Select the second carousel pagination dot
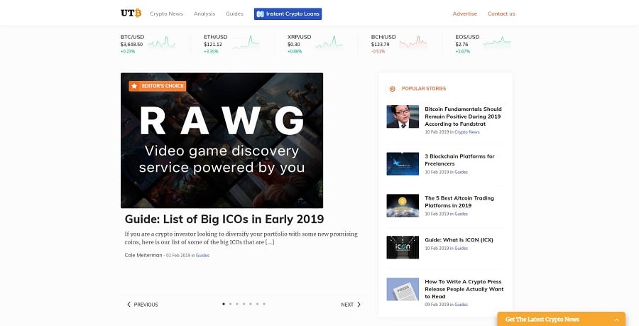The image size is (639, 326). pos(230,304)
